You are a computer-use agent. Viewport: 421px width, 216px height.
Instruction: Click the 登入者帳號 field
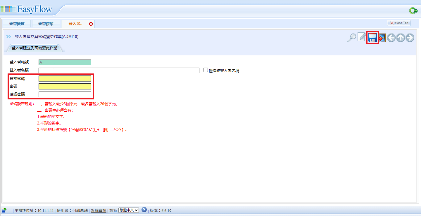(65, 62)
